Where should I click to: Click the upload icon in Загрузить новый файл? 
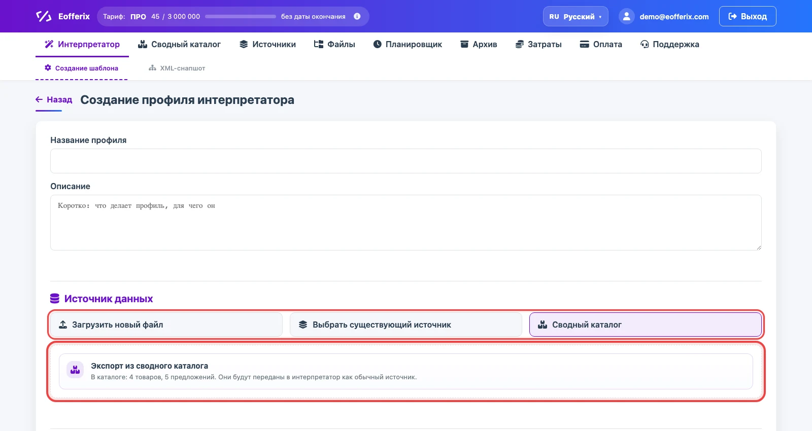[63, 325]
